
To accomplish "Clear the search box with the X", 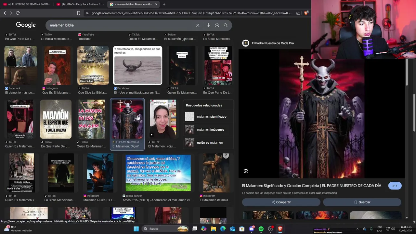I will point(198,25).
